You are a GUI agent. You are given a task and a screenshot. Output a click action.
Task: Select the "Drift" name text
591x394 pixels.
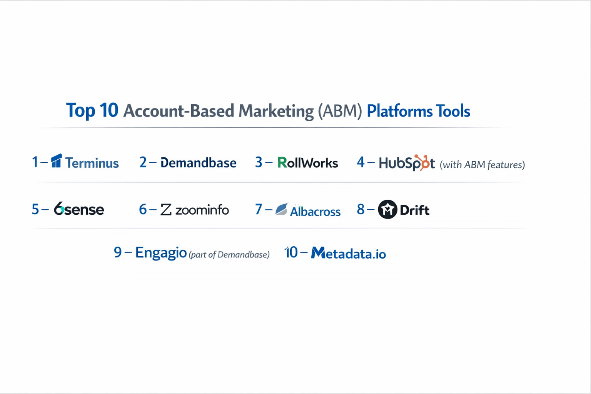pyautogui.click(x=414, y=210)
